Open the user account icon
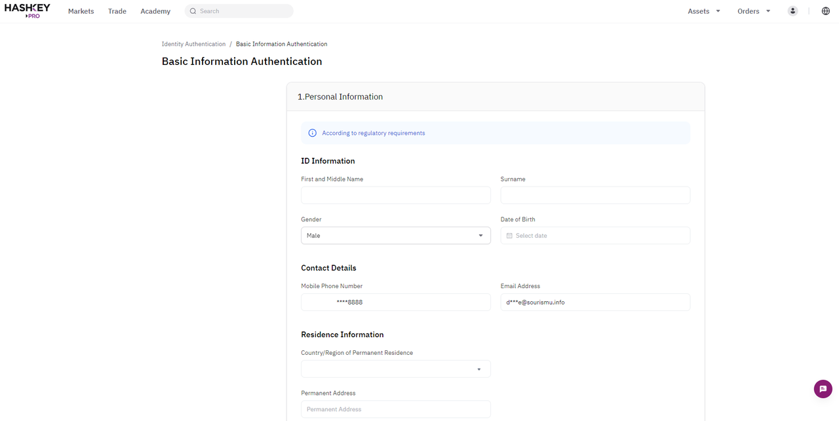 tap(792, 10)
